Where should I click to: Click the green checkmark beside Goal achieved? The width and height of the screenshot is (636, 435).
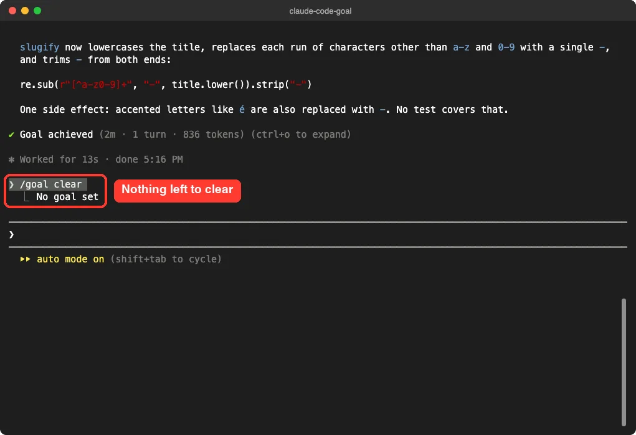[11, 135]
